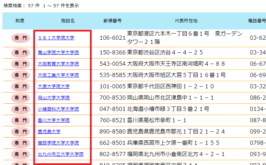266x165 pixels.
Task: Select the 専門 badge in the 大原大学院大学 row
Action: [x=21, y=87]
